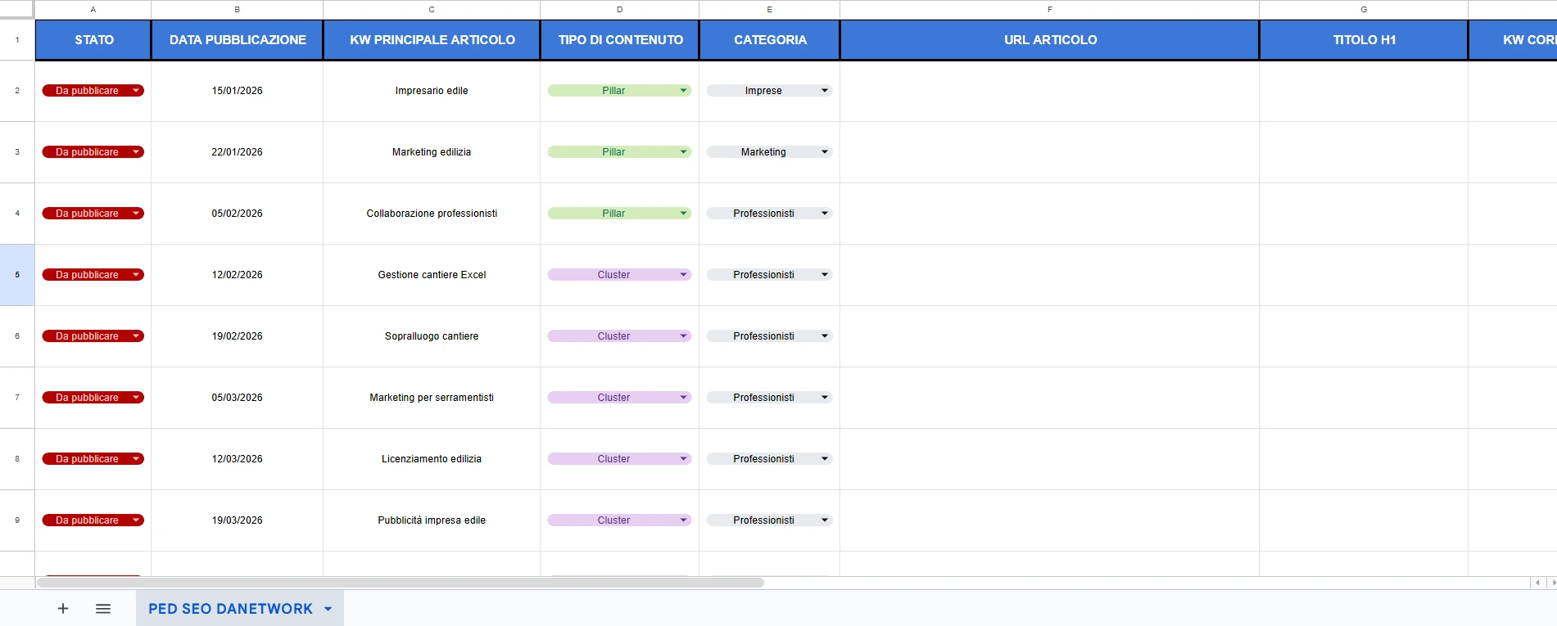Open Imprese category dropdown
This screenshot has width=1557, height=626.
coord(769,91)
